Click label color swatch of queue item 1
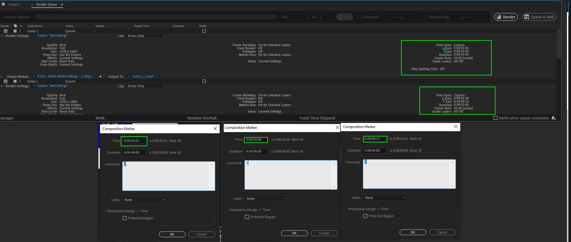The width and height of the screenshot is (571, 242). [15, 31]
